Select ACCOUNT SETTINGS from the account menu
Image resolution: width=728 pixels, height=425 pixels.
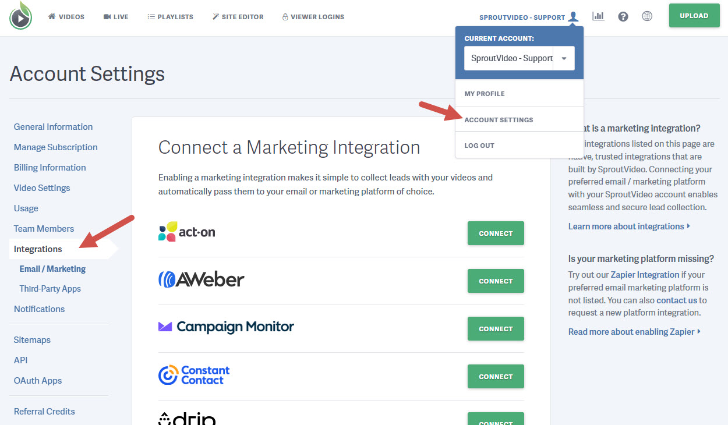(x=499, y=119)
